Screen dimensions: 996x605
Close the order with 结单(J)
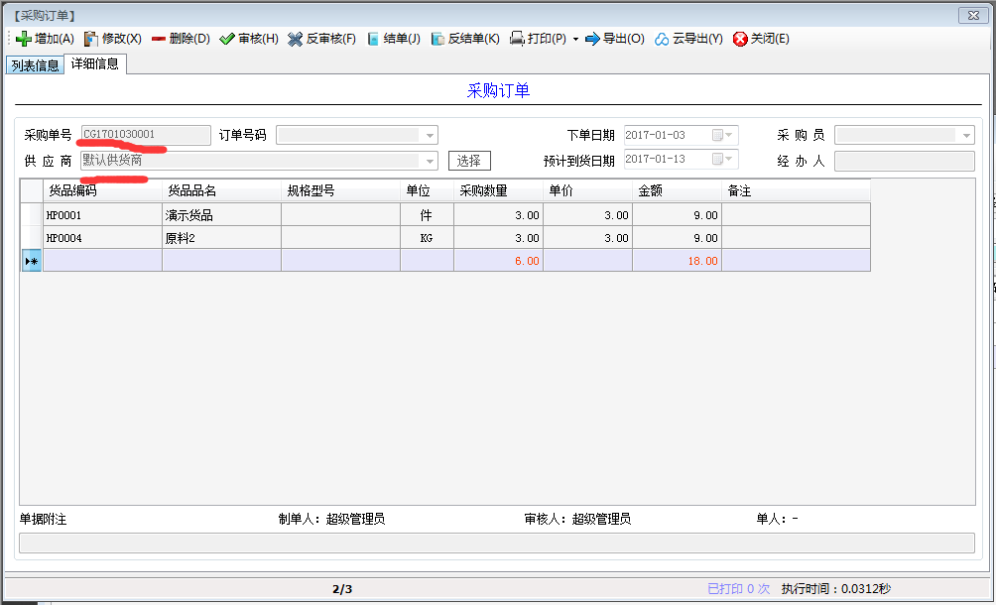click(394, 39)
